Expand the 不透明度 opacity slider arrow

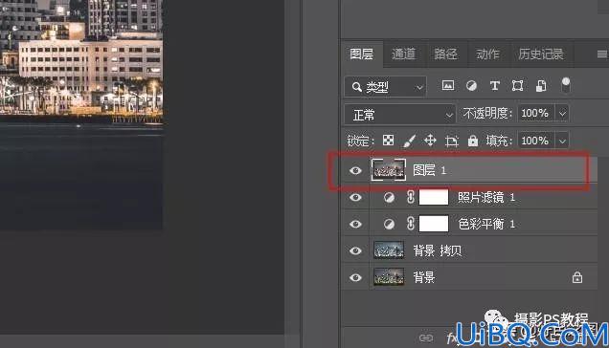(562, 113)
